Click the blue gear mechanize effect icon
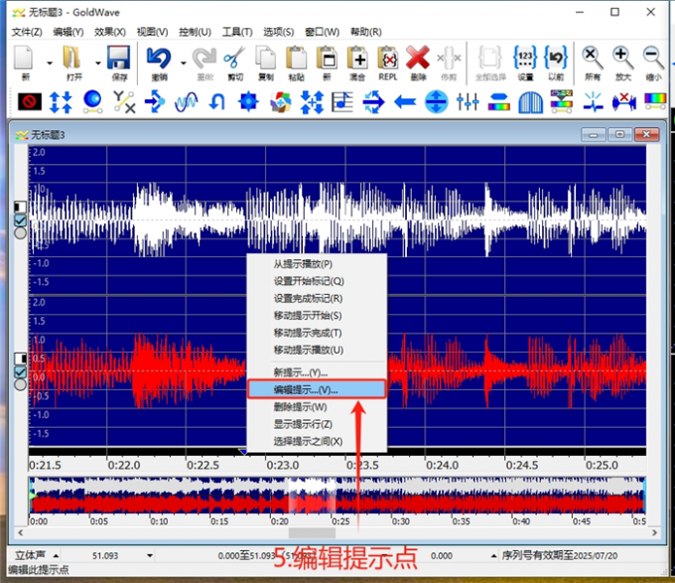675x583 pixels. (x=248, y=102)
